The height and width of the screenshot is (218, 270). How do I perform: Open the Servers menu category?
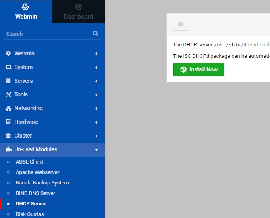pos(52,81)
